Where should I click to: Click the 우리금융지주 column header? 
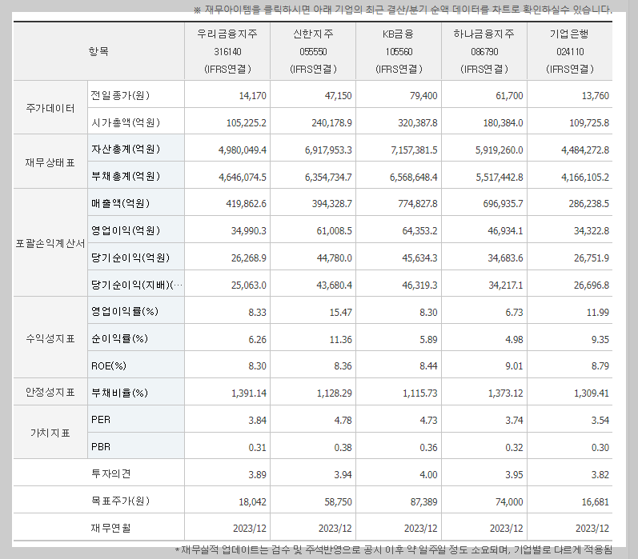click(x=227, y=51)
